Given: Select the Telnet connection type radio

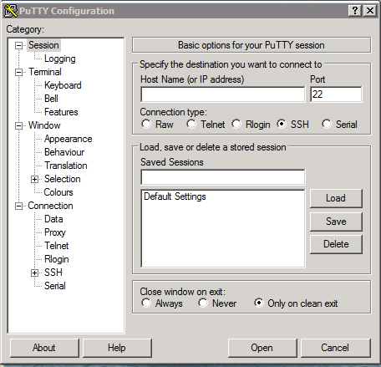Looking at the screenshot, I should tap(191, 124).
